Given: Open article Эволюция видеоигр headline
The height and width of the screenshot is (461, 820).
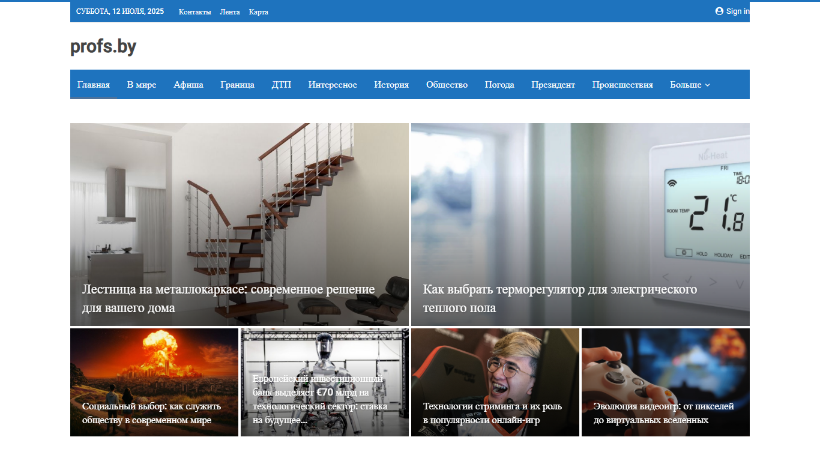Looking at the screenshot, I should tap(663, 413).
